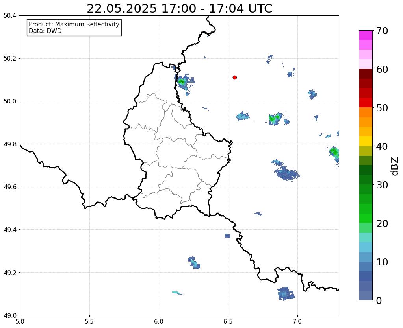Click the small blue echo near 49.37°N, 6.5°E
The image size is (403, 328).
point(228,236)
